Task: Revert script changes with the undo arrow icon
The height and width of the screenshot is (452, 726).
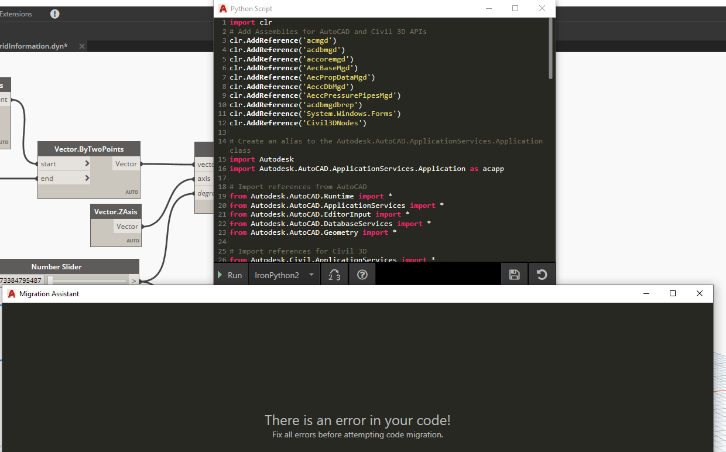Action: click(x=542, y=275)
